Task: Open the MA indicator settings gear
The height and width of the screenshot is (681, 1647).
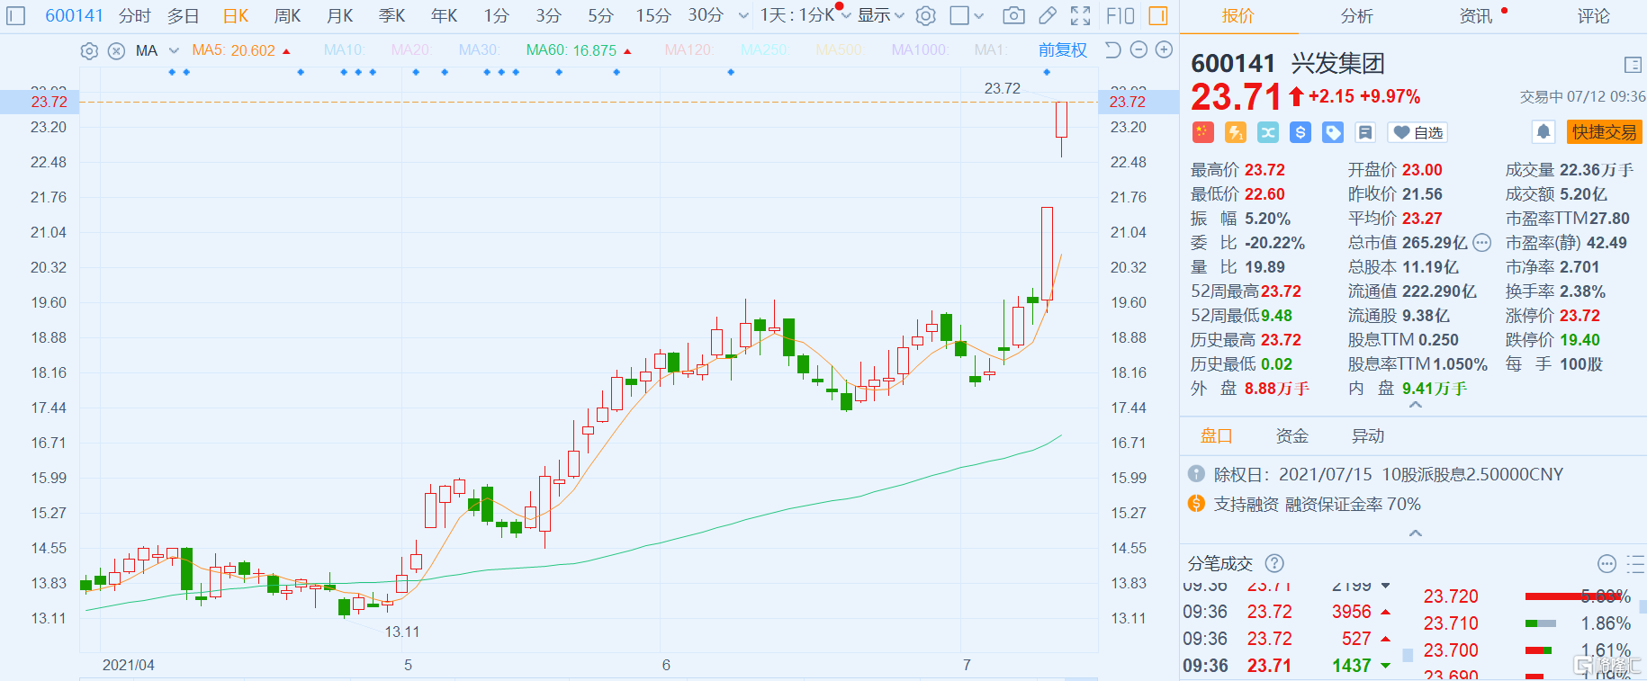Action: click(89, 51)
